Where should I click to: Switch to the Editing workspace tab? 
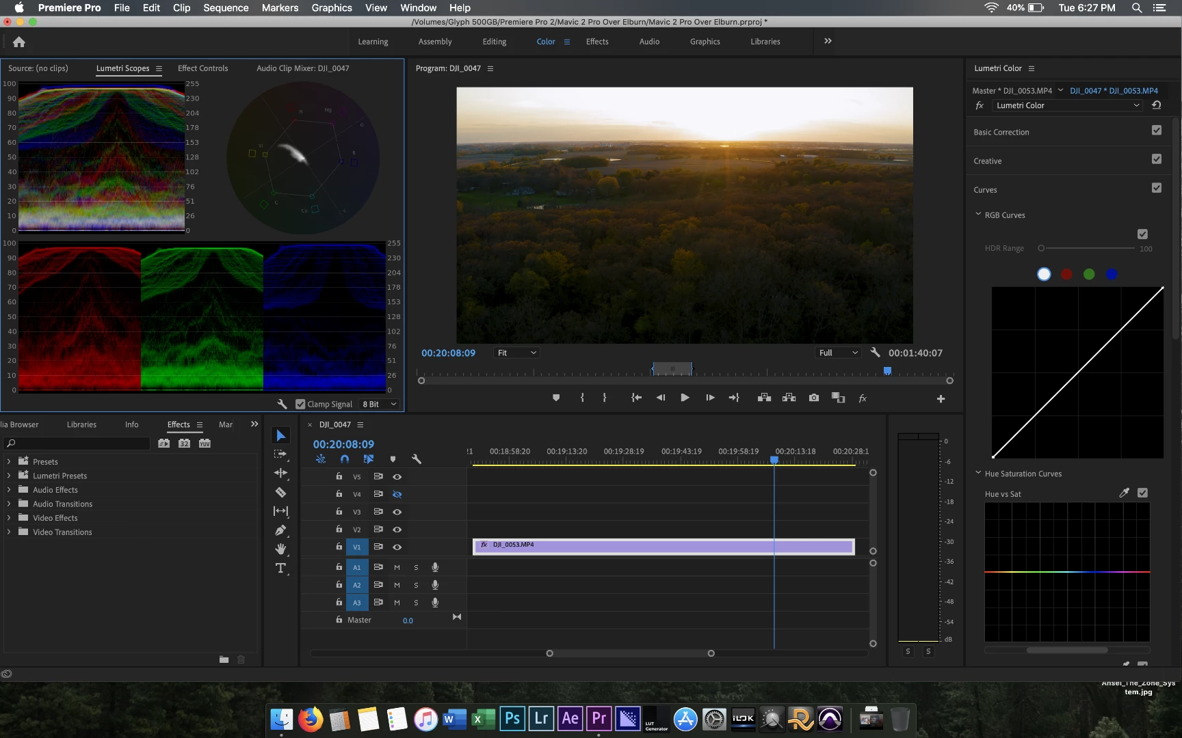pyautogui.click(x=494, y=42)
